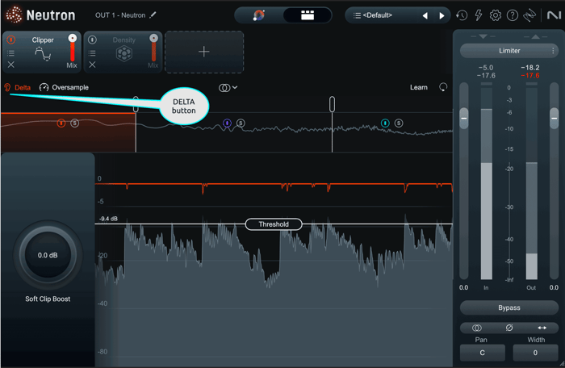Viewport: 565px width, 368px height.
Task: Toggle the cyan high band power button
Action: point(385,123)
